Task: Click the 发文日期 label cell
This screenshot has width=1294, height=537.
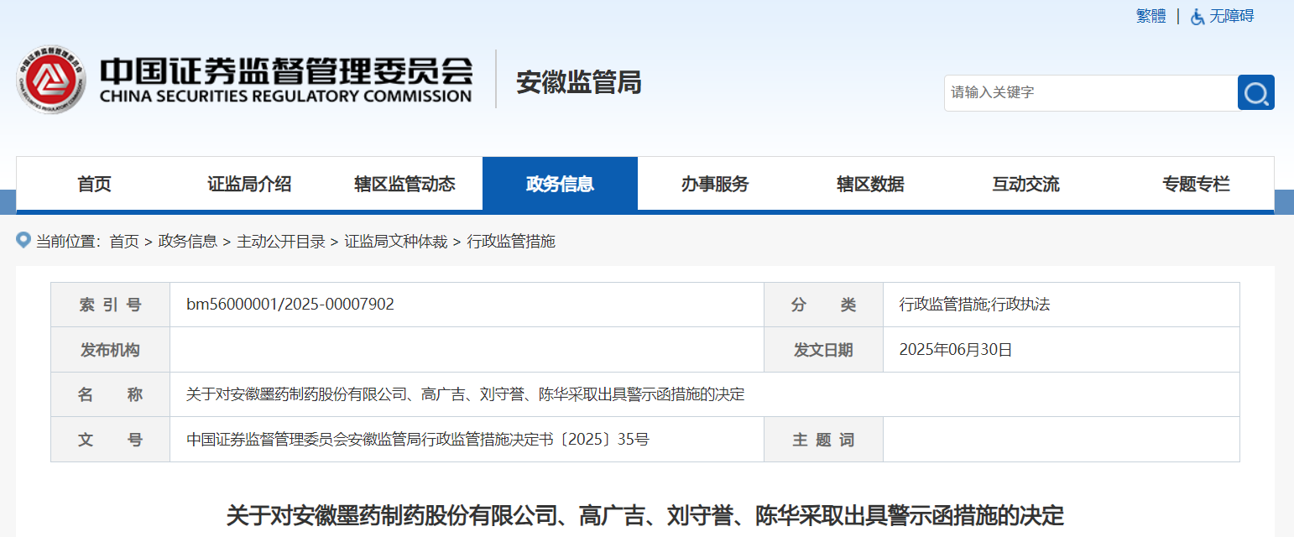Action: [823, 350]
